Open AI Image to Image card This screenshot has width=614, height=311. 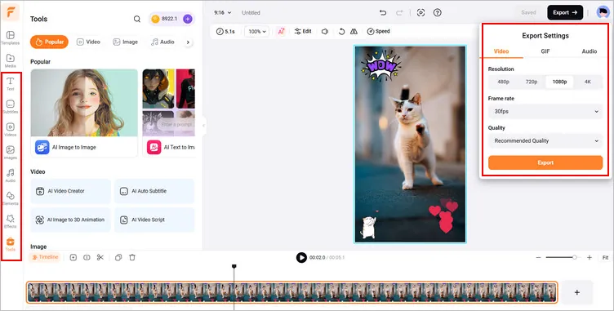point(84,113)
